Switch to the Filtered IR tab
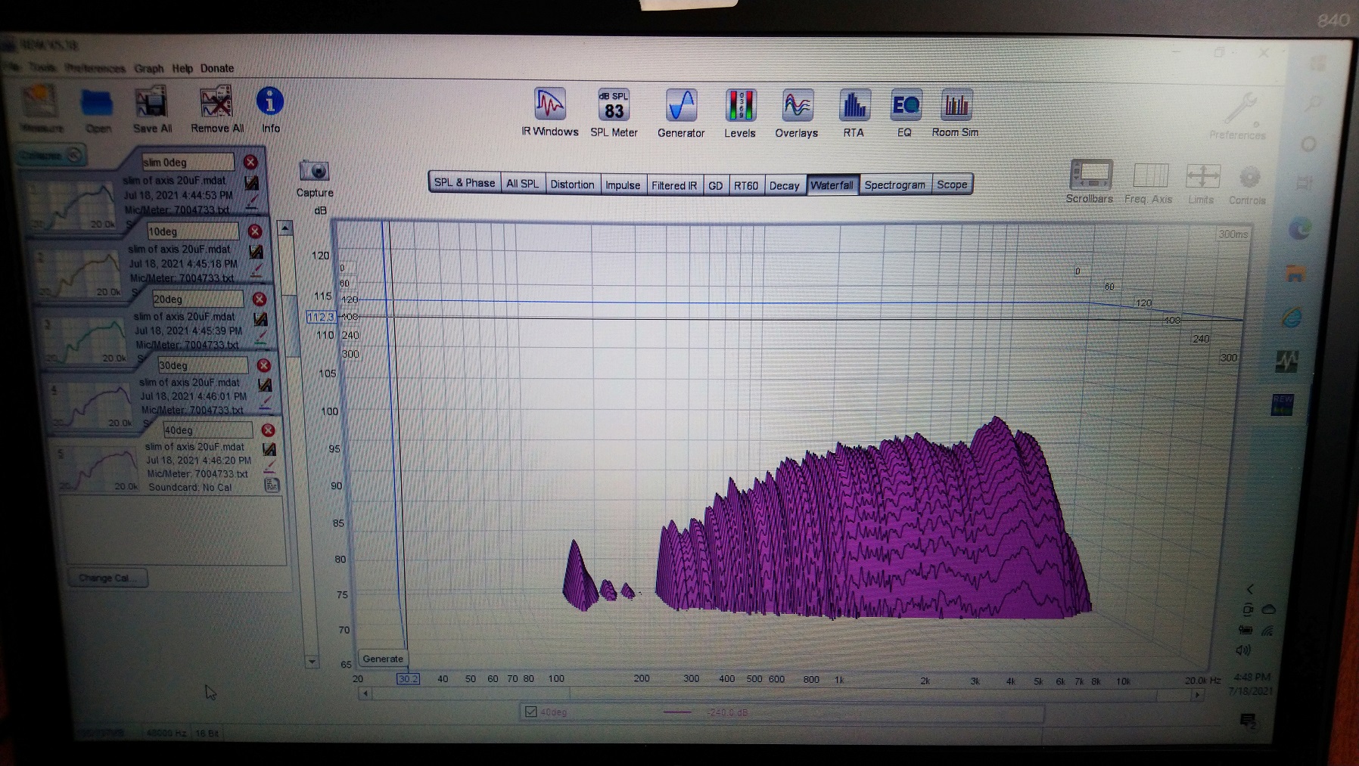Screen dimensions: 1359x766 point(674,185)
